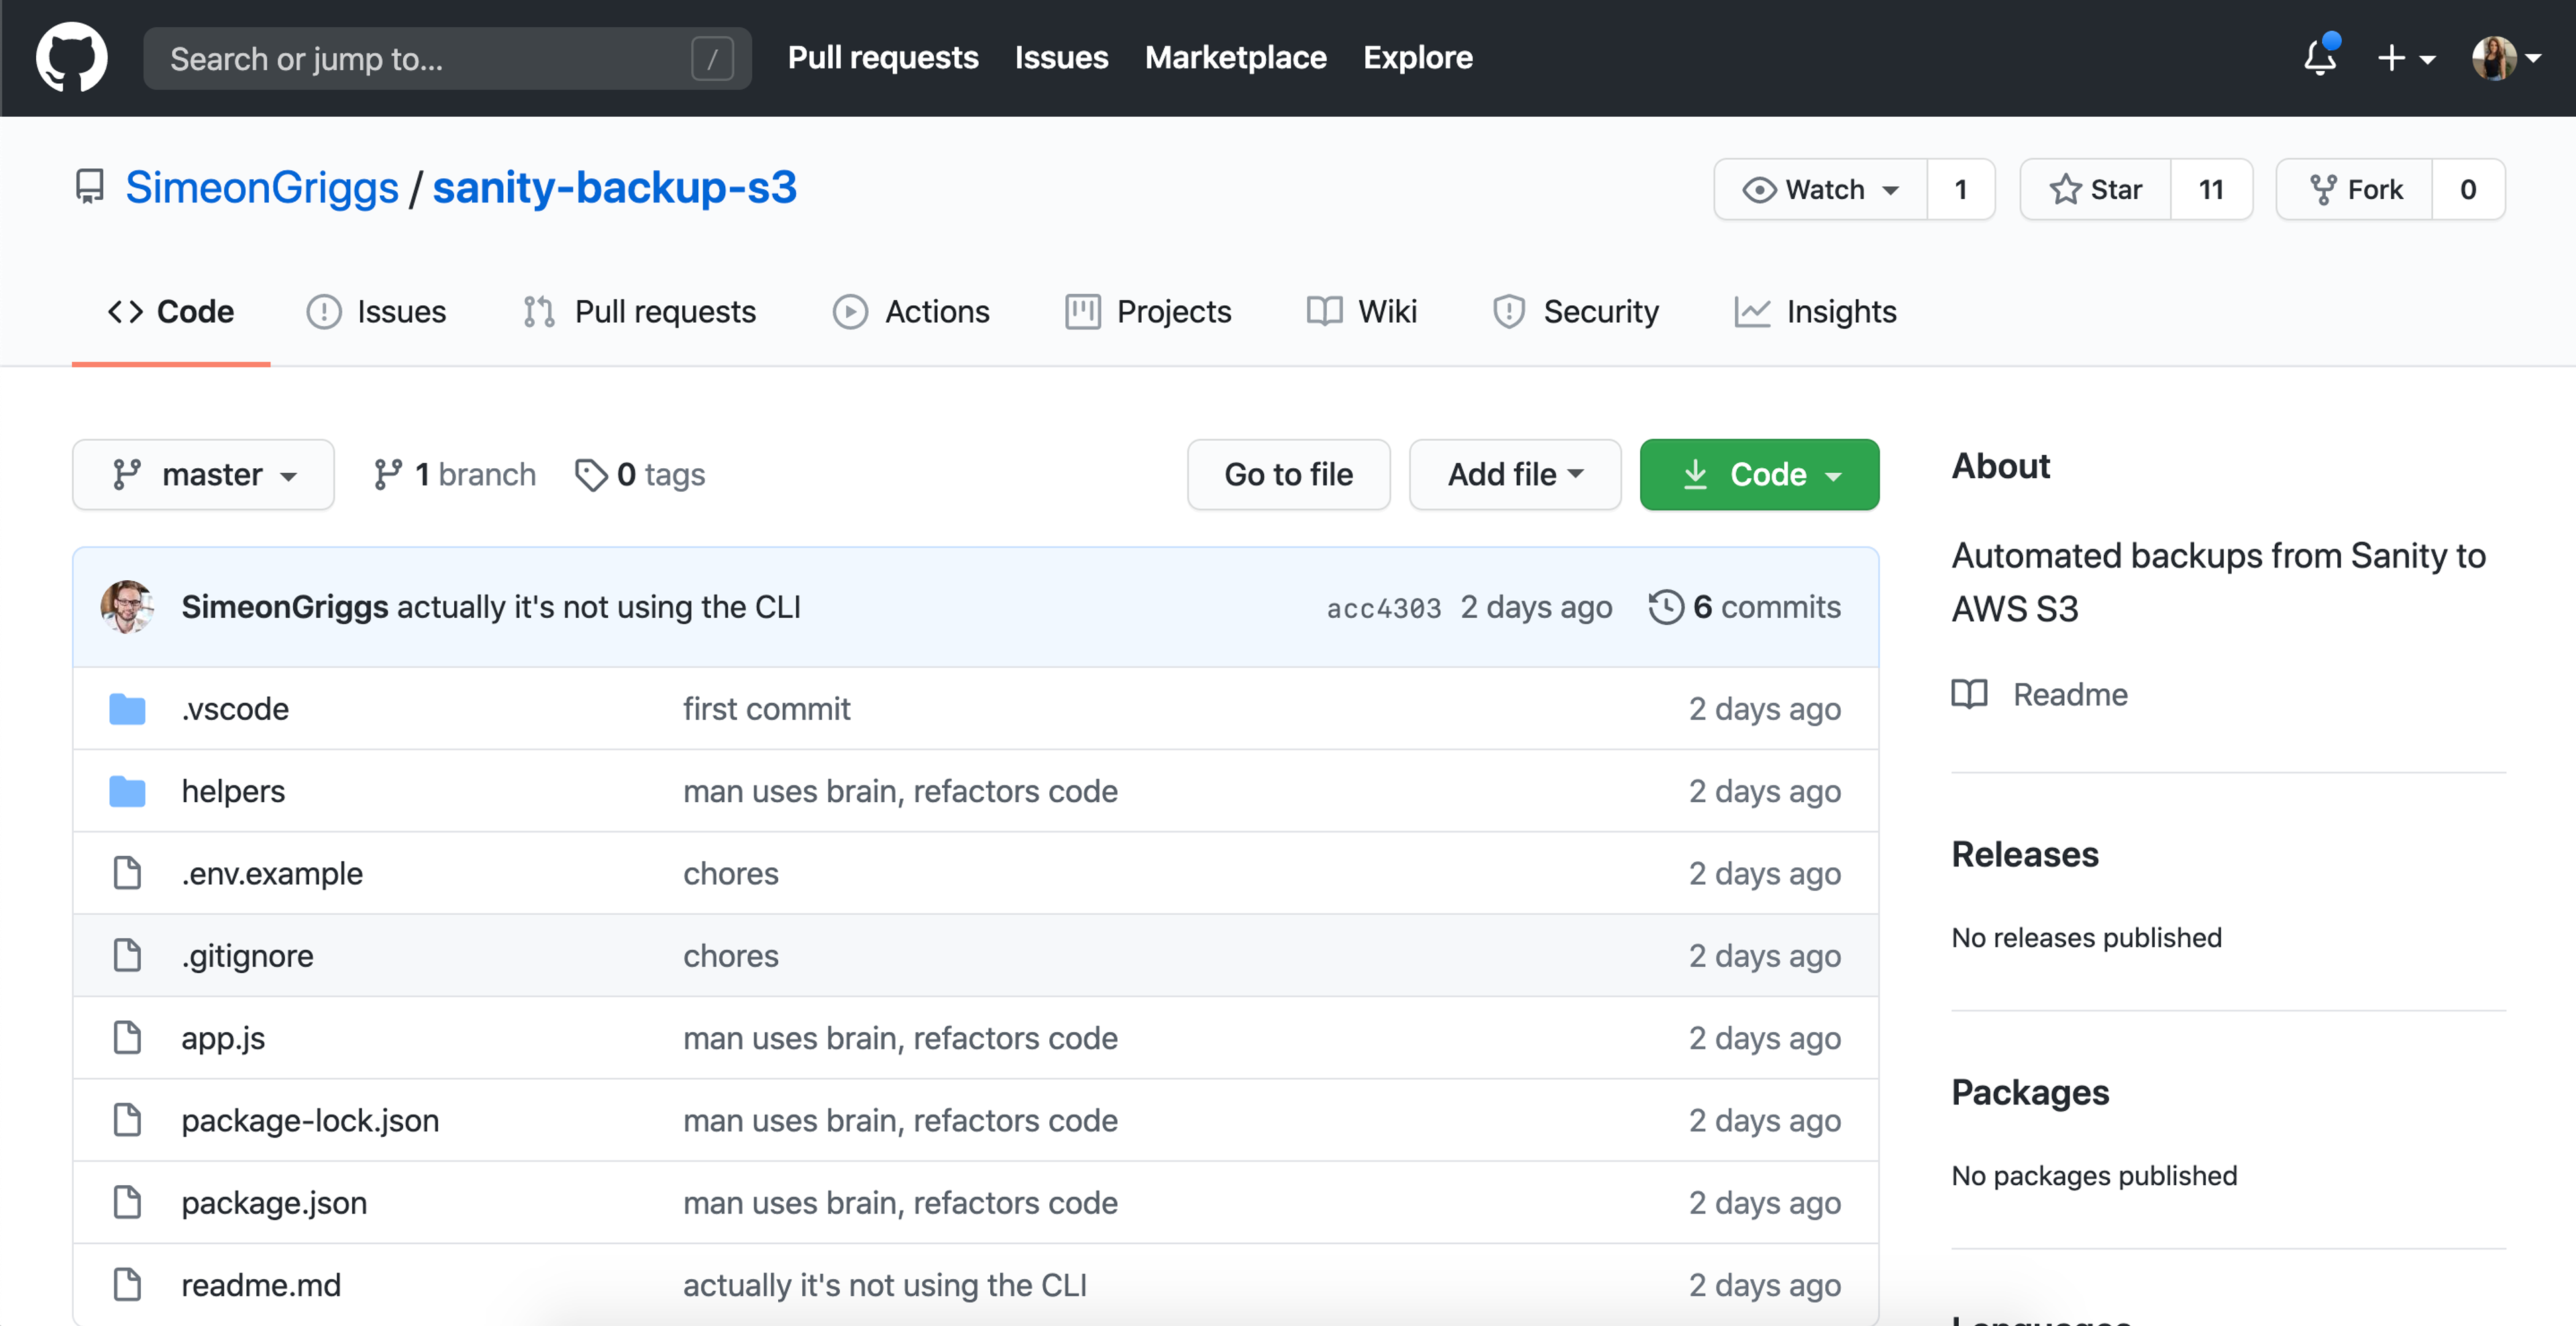Open the Insights tab
Viewport: 2576px width, 1326px height.
[1815, 312]
